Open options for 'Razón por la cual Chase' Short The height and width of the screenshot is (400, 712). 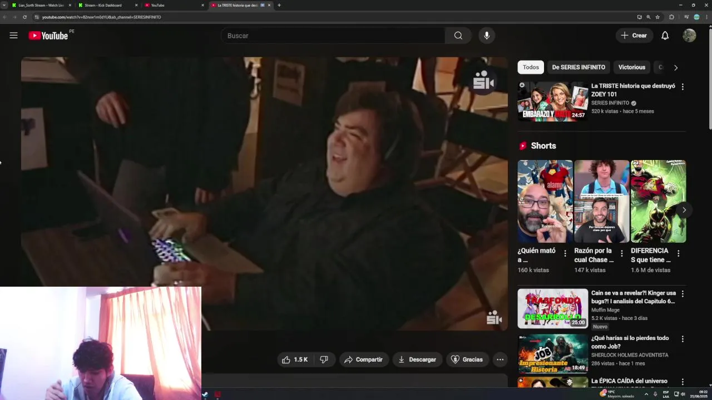[x=622, y=253]
